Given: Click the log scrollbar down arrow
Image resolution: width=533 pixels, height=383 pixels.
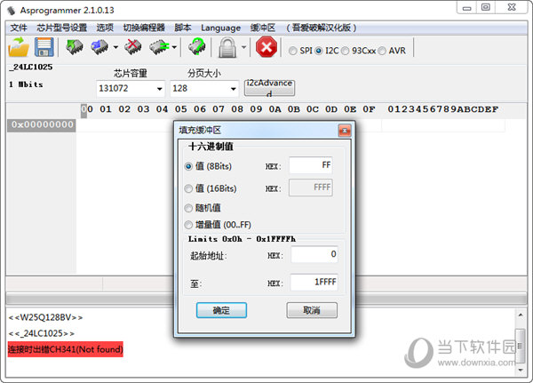Looking at the screenshot, I should [x=521, y=370].
